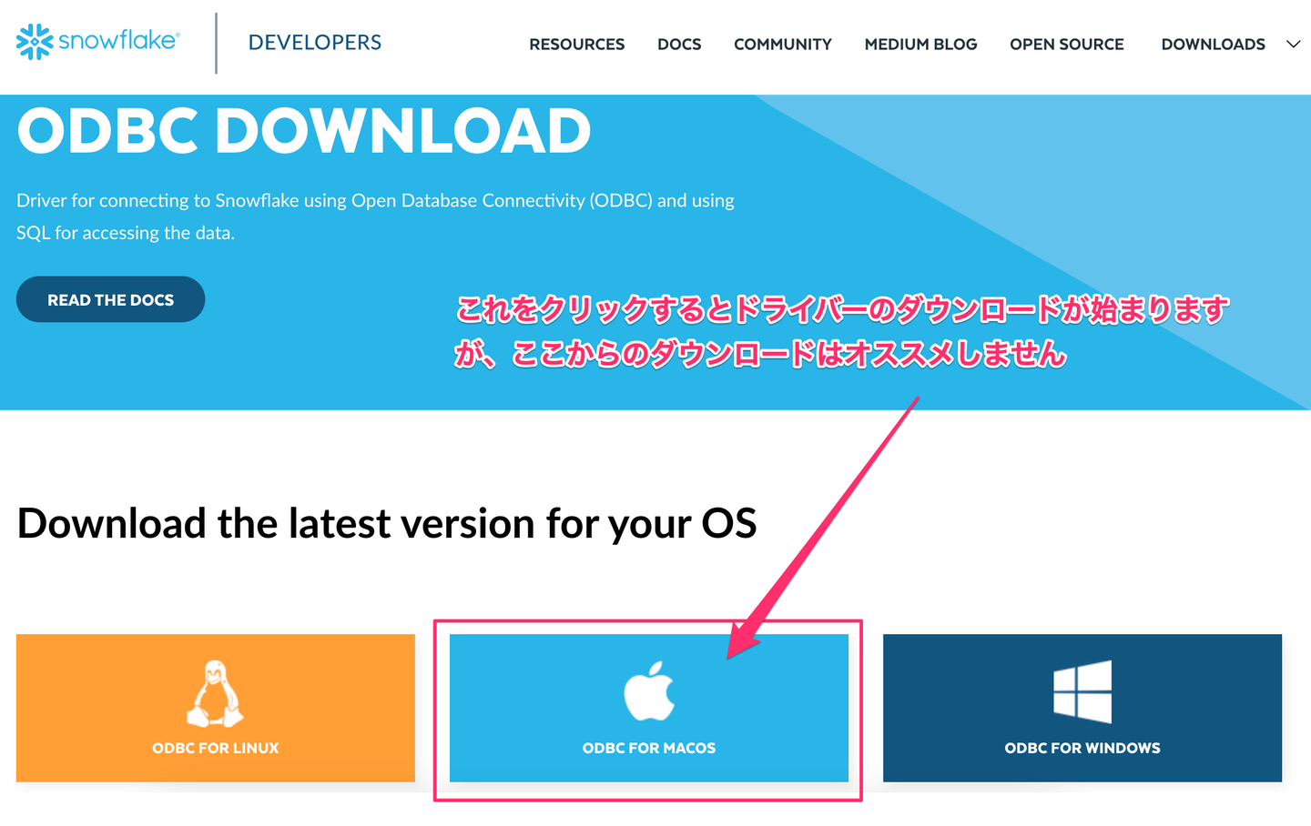This screenshot has width=1311, height=826.
Task: Select the DOWNLOADS menu item
Action: [1213, 44]
